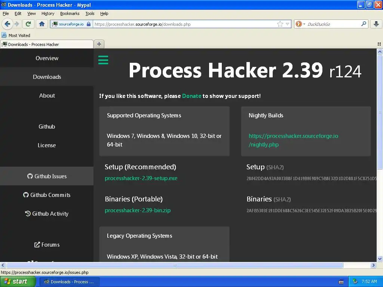Click the sourceforge.io site identity icon
The image size is (383, 287).
coord(55,24)
